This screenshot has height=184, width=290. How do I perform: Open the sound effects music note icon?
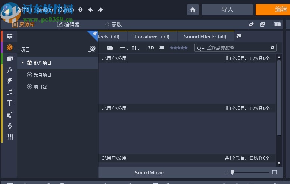[10, 92]
